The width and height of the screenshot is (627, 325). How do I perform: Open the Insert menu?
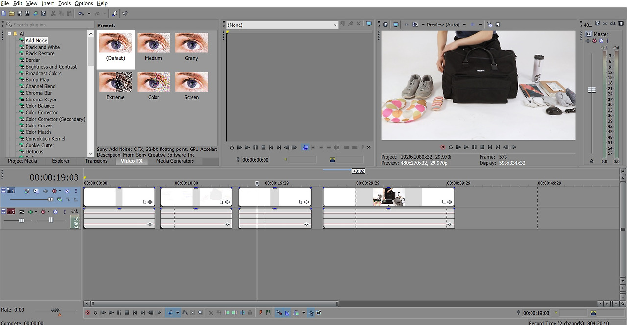tap(48, 3)
